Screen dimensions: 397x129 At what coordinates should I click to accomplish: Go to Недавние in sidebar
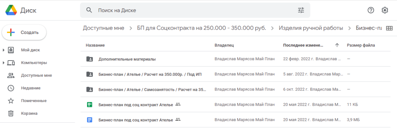tap(31, 88)
